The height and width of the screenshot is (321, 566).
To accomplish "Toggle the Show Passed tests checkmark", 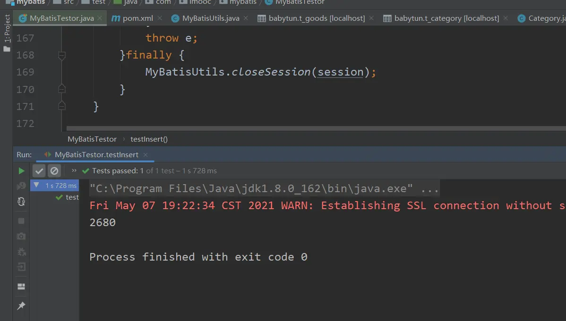I will (39, 171).
